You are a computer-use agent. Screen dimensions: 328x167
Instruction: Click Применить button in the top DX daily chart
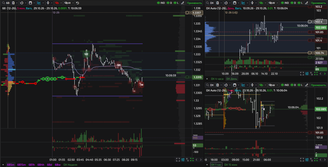point(319,3)
